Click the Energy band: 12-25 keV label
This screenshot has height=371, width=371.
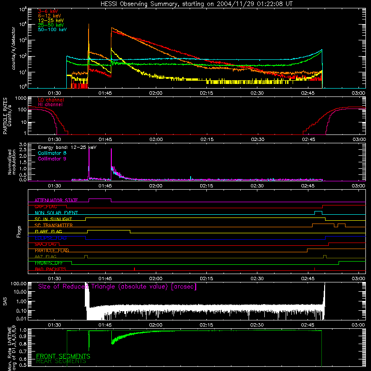67,147
